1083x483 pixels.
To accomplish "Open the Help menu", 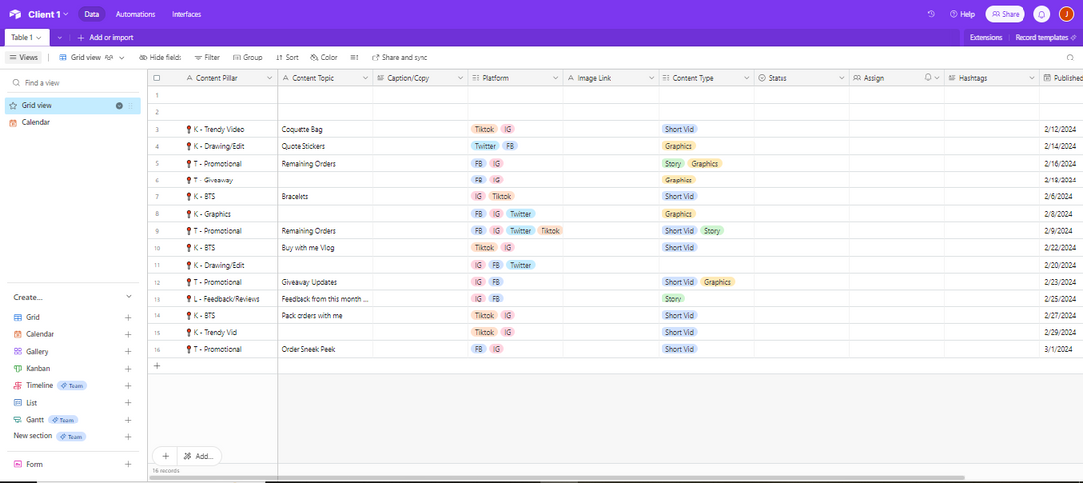I will (962, 14).
